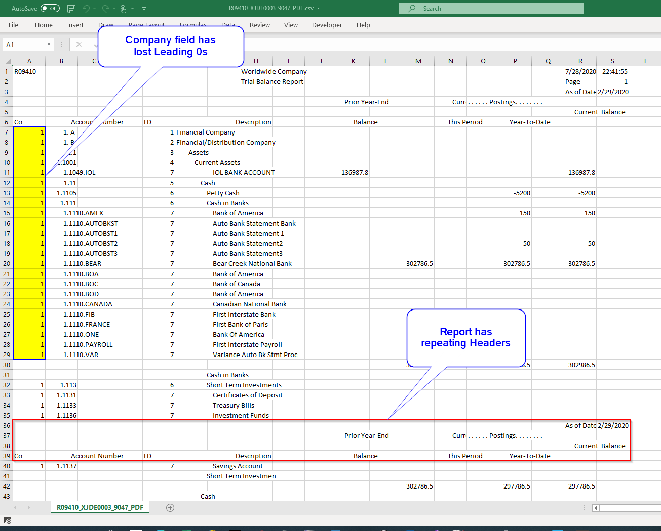Click the Save icon in Quick Access Toolbar
The image size is (661, 531).
[71, 8]
